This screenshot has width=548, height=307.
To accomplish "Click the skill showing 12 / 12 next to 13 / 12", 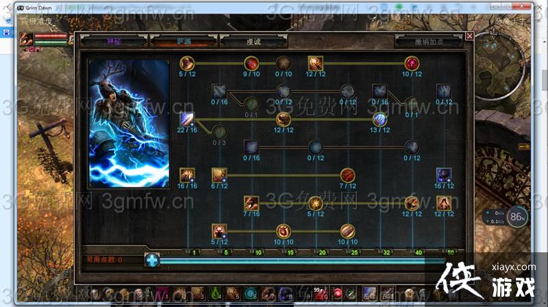I will [x=284, y=119].
